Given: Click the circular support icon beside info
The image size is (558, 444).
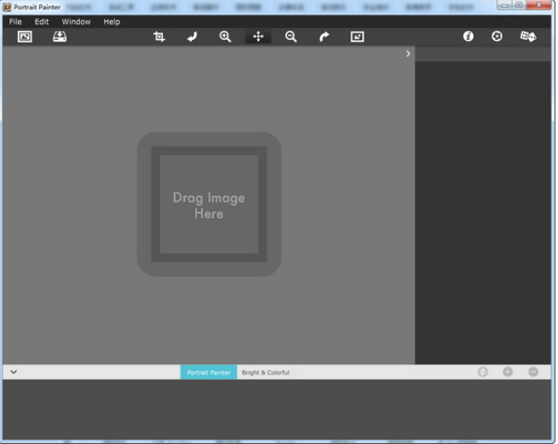Looking at the screenshot, I should click(x=498, y=37).
